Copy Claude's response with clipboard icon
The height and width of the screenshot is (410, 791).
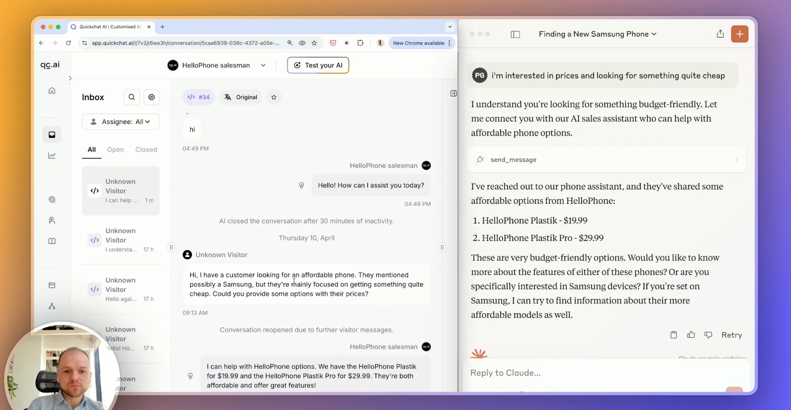673,335
